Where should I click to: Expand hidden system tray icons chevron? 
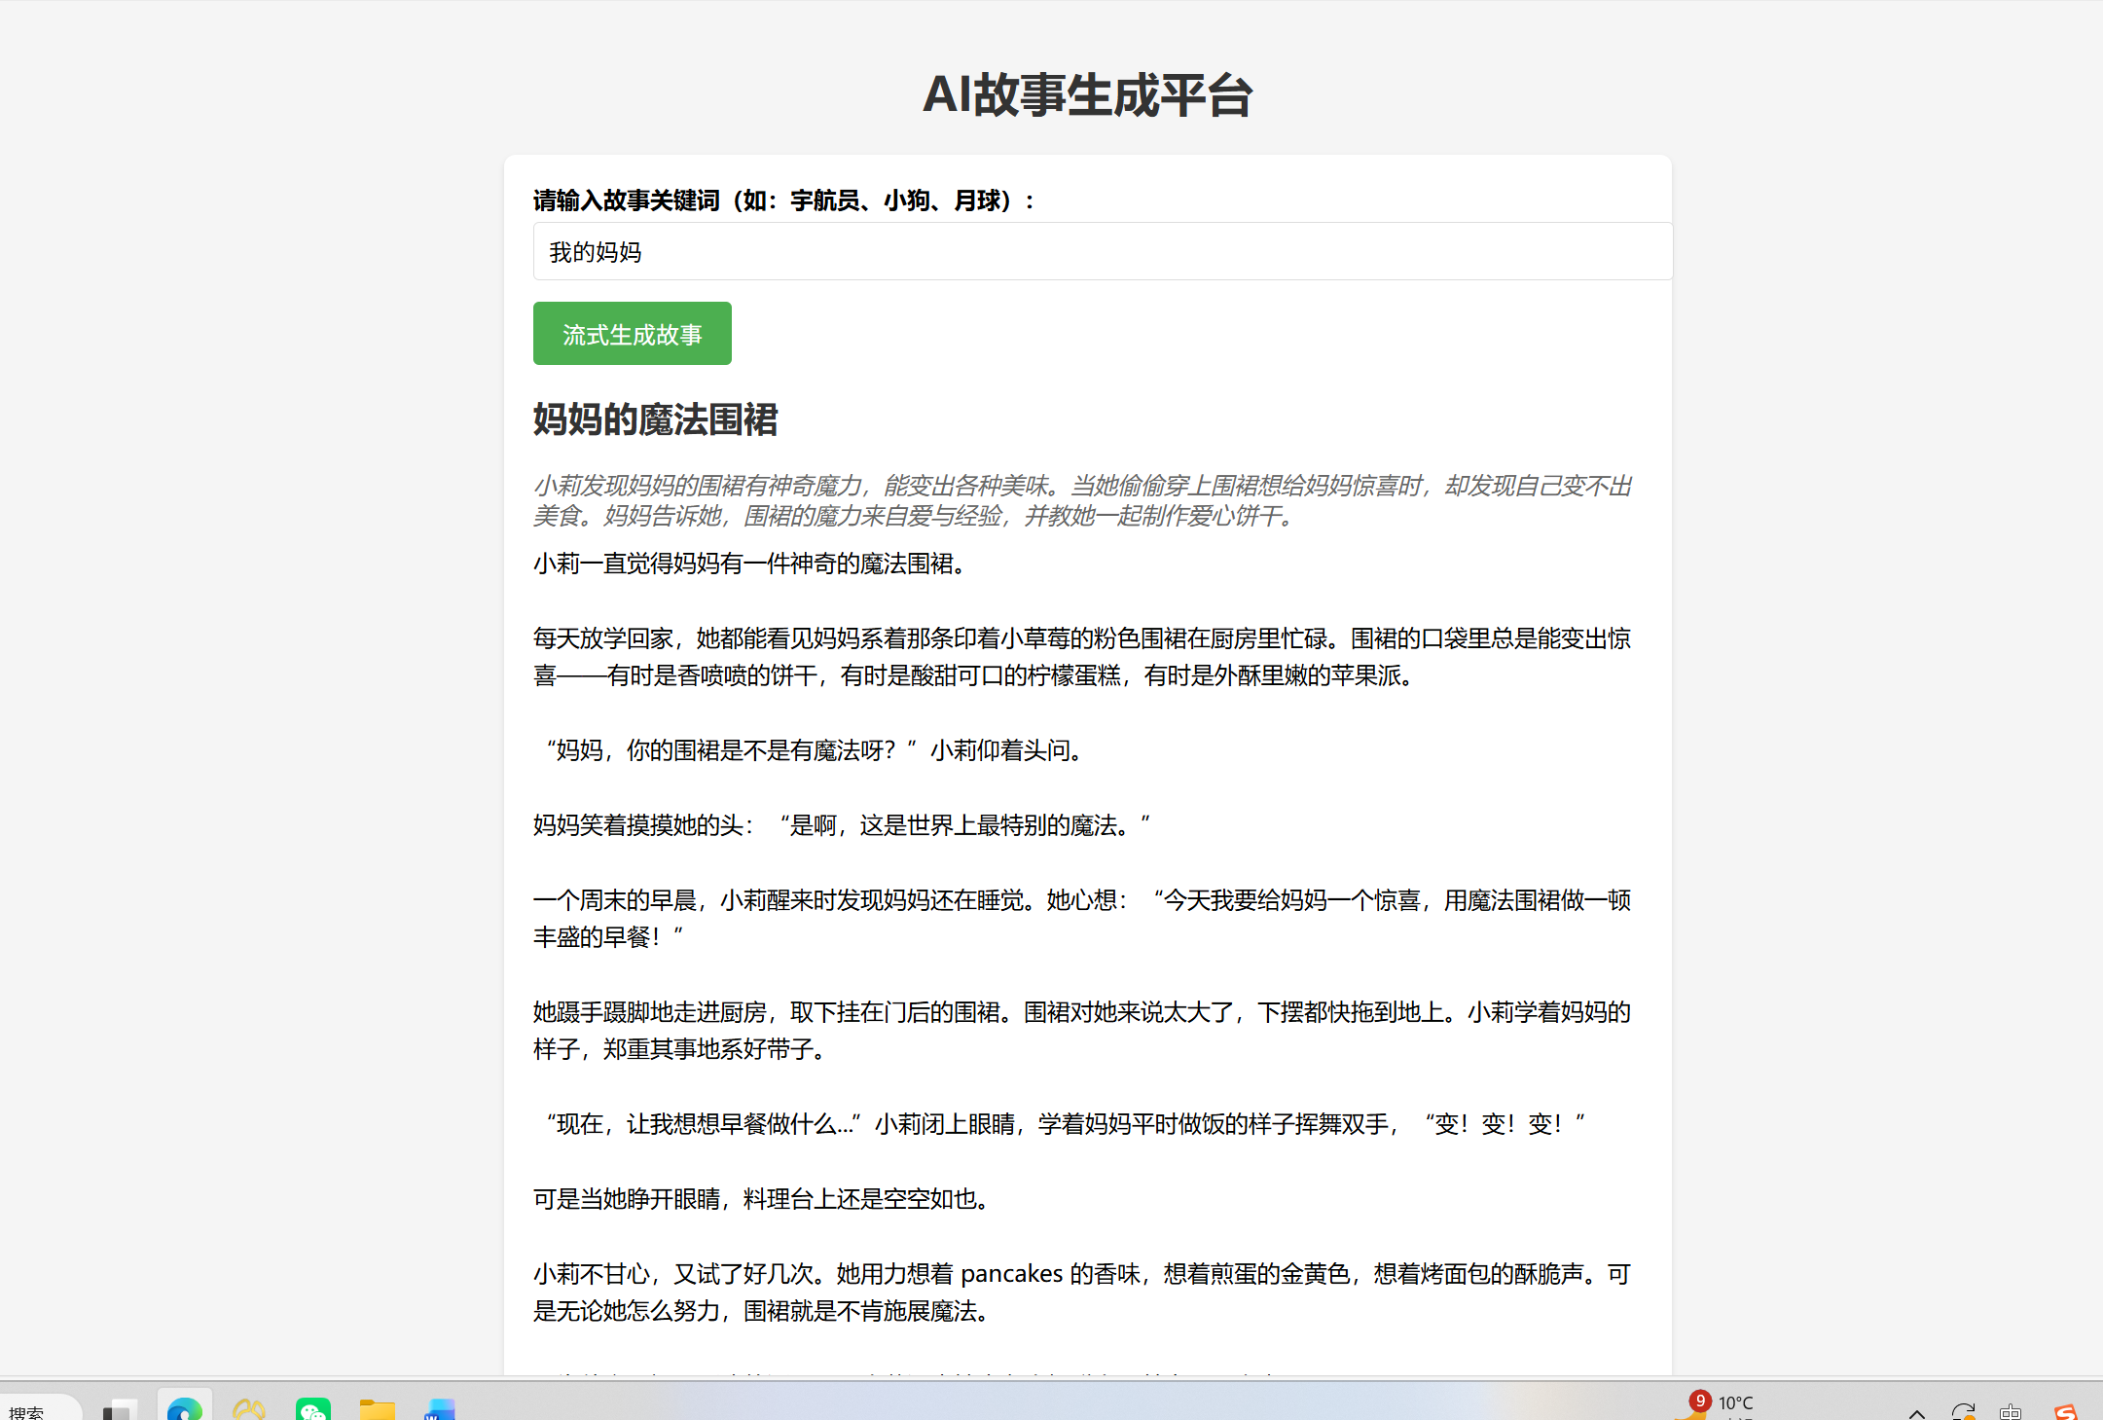1916,1412
